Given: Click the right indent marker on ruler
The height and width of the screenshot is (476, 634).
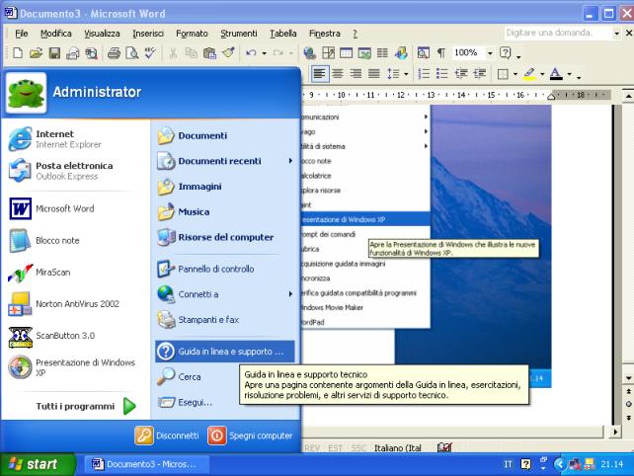Looking at the screenshot, I should pos(551,96).
